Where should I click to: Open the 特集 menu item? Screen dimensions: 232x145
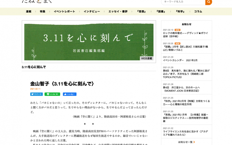click(x=43, y=11)
